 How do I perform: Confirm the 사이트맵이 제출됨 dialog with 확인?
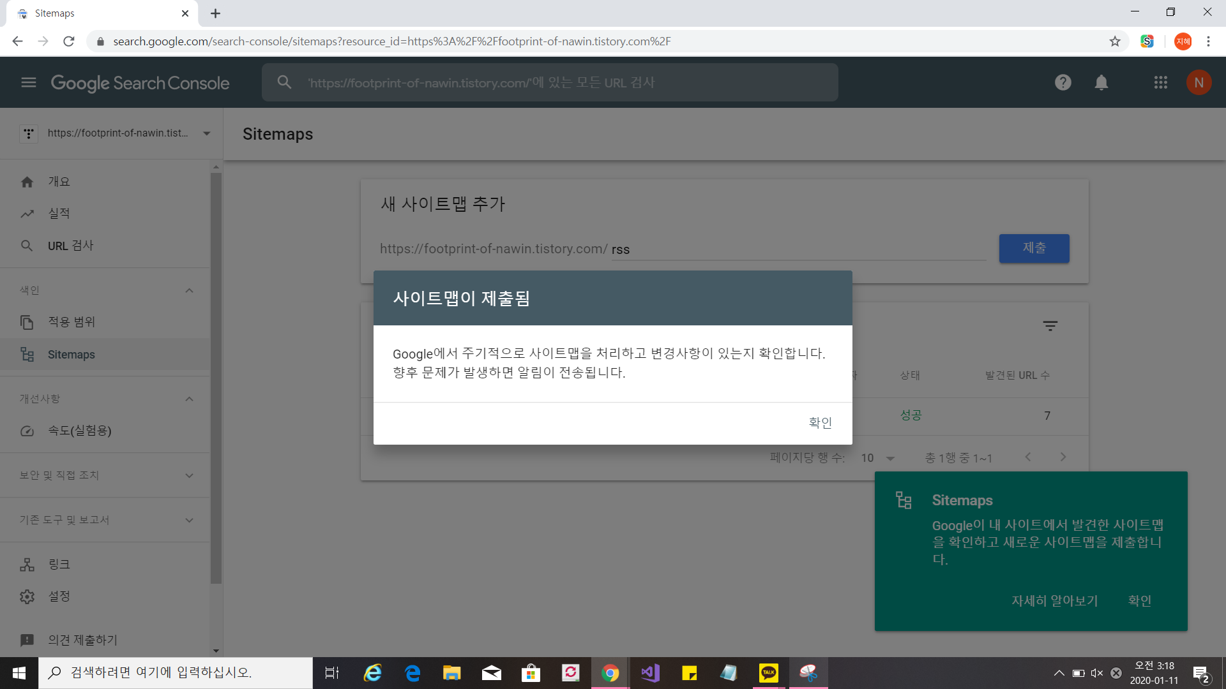(x=820, y=423)
